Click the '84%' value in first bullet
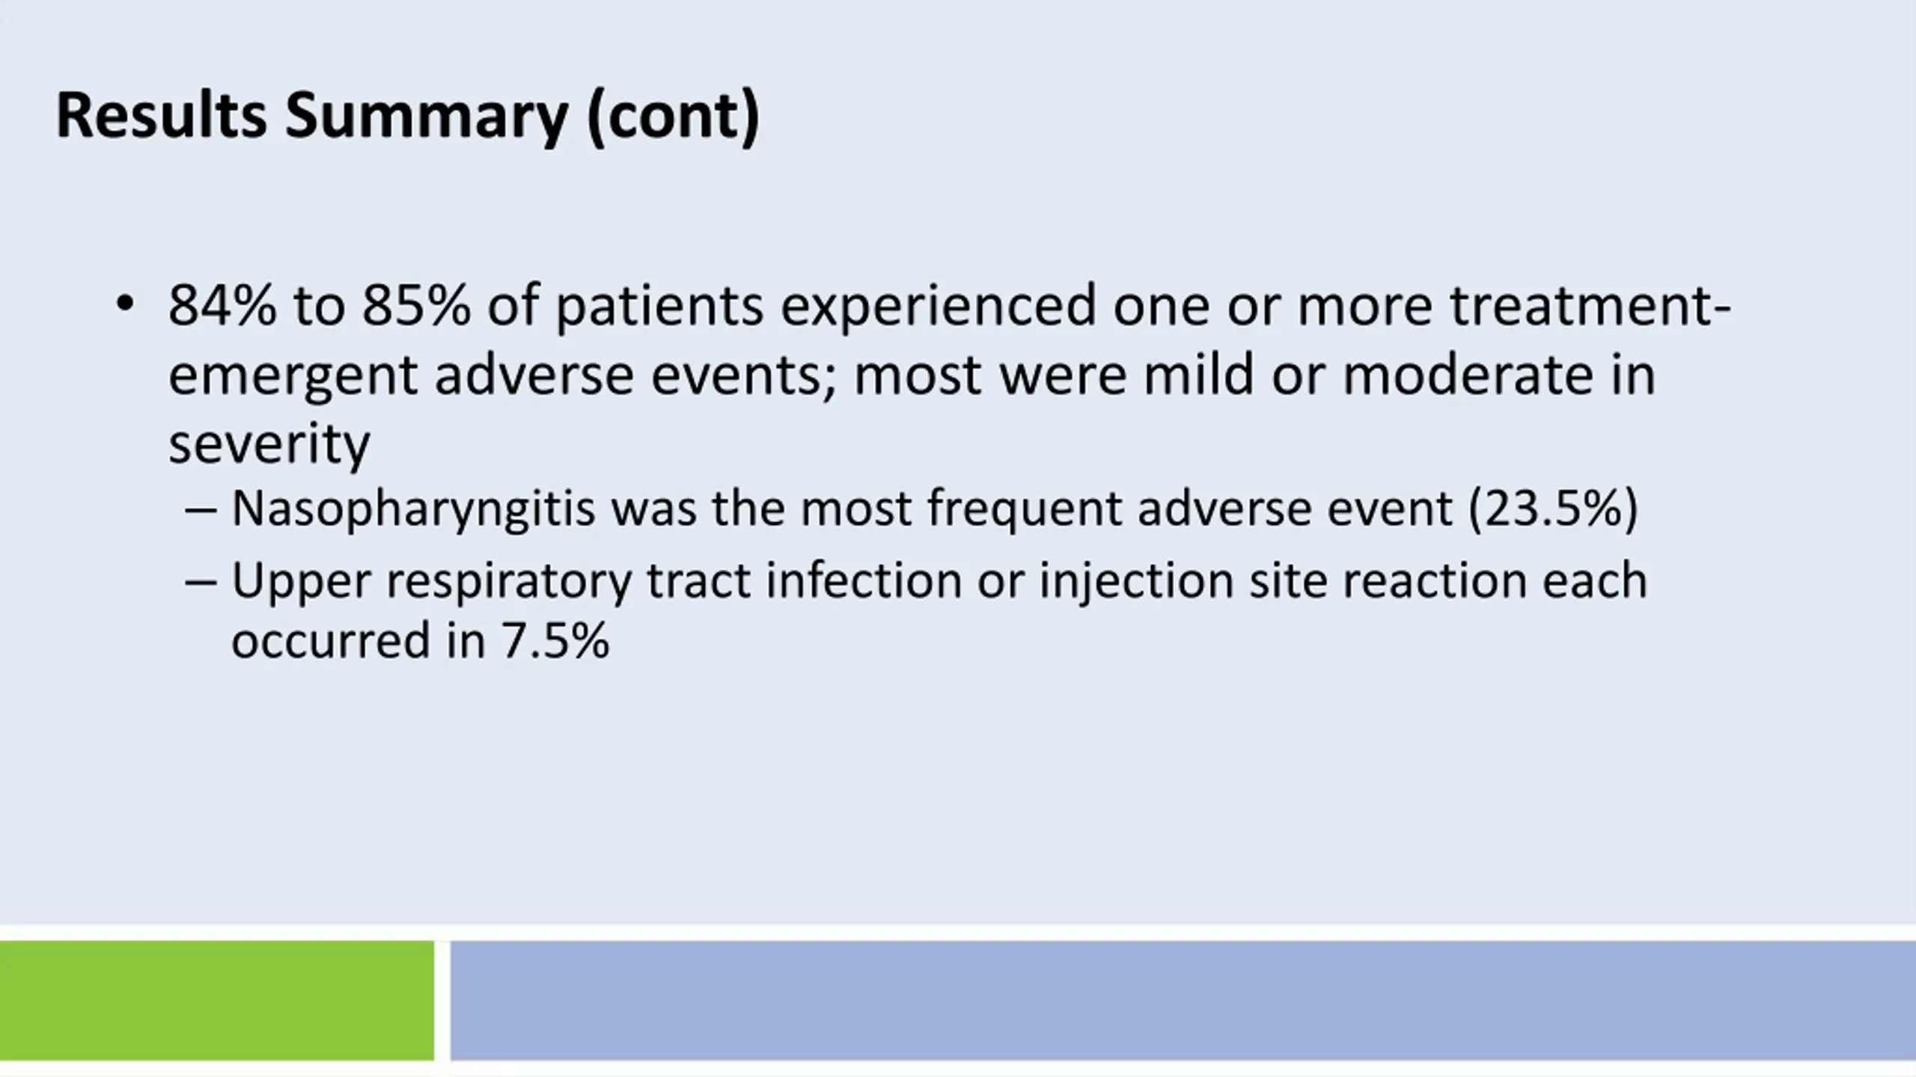The height and width of the screenshot is (1077, 1916). [x=222, y=306]
